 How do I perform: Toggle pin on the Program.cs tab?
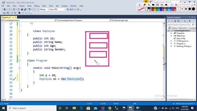(x=13, y=17)
